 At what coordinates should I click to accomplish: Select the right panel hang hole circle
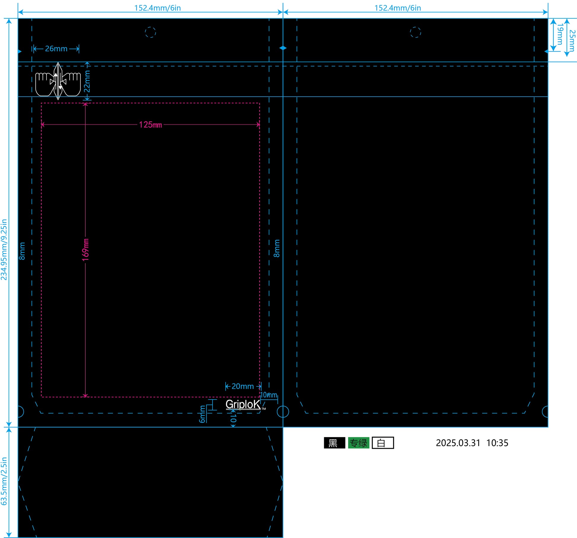point(415,32)
